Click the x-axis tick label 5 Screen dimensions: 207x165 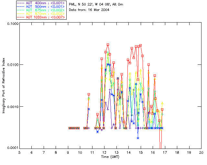pyautogui.click(x=19, y=152)
